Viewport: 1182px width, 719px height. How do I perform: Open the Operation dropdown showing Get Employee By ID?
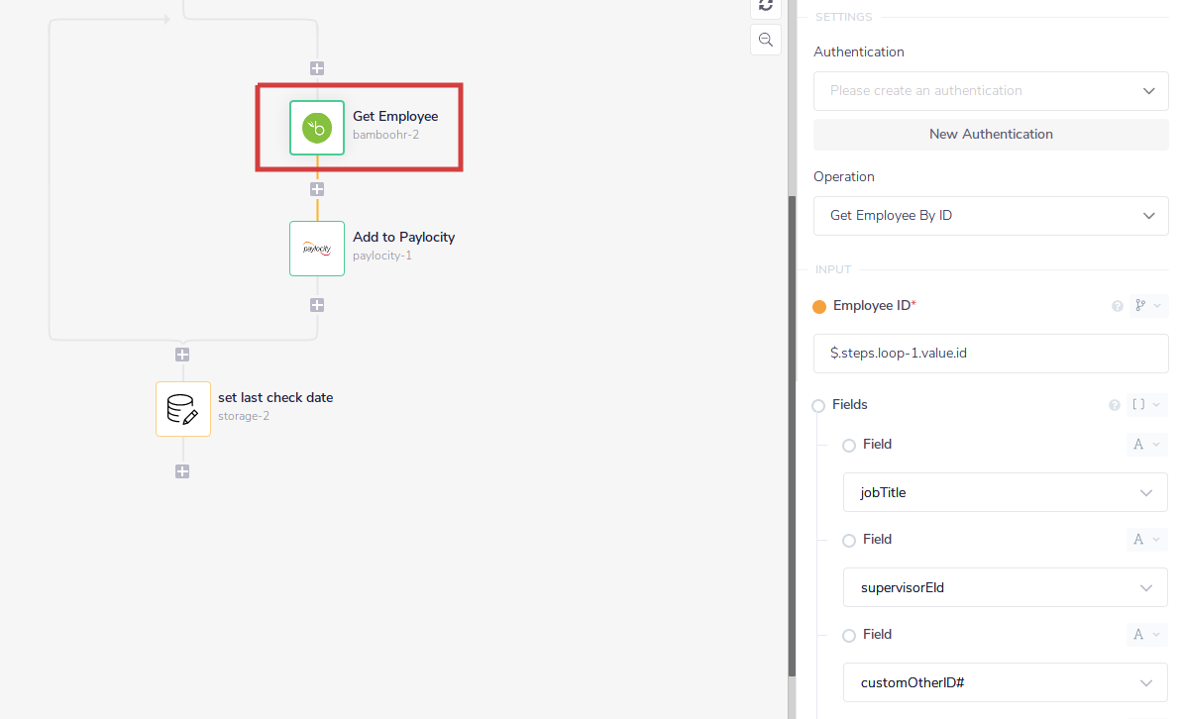coord(991,216)
